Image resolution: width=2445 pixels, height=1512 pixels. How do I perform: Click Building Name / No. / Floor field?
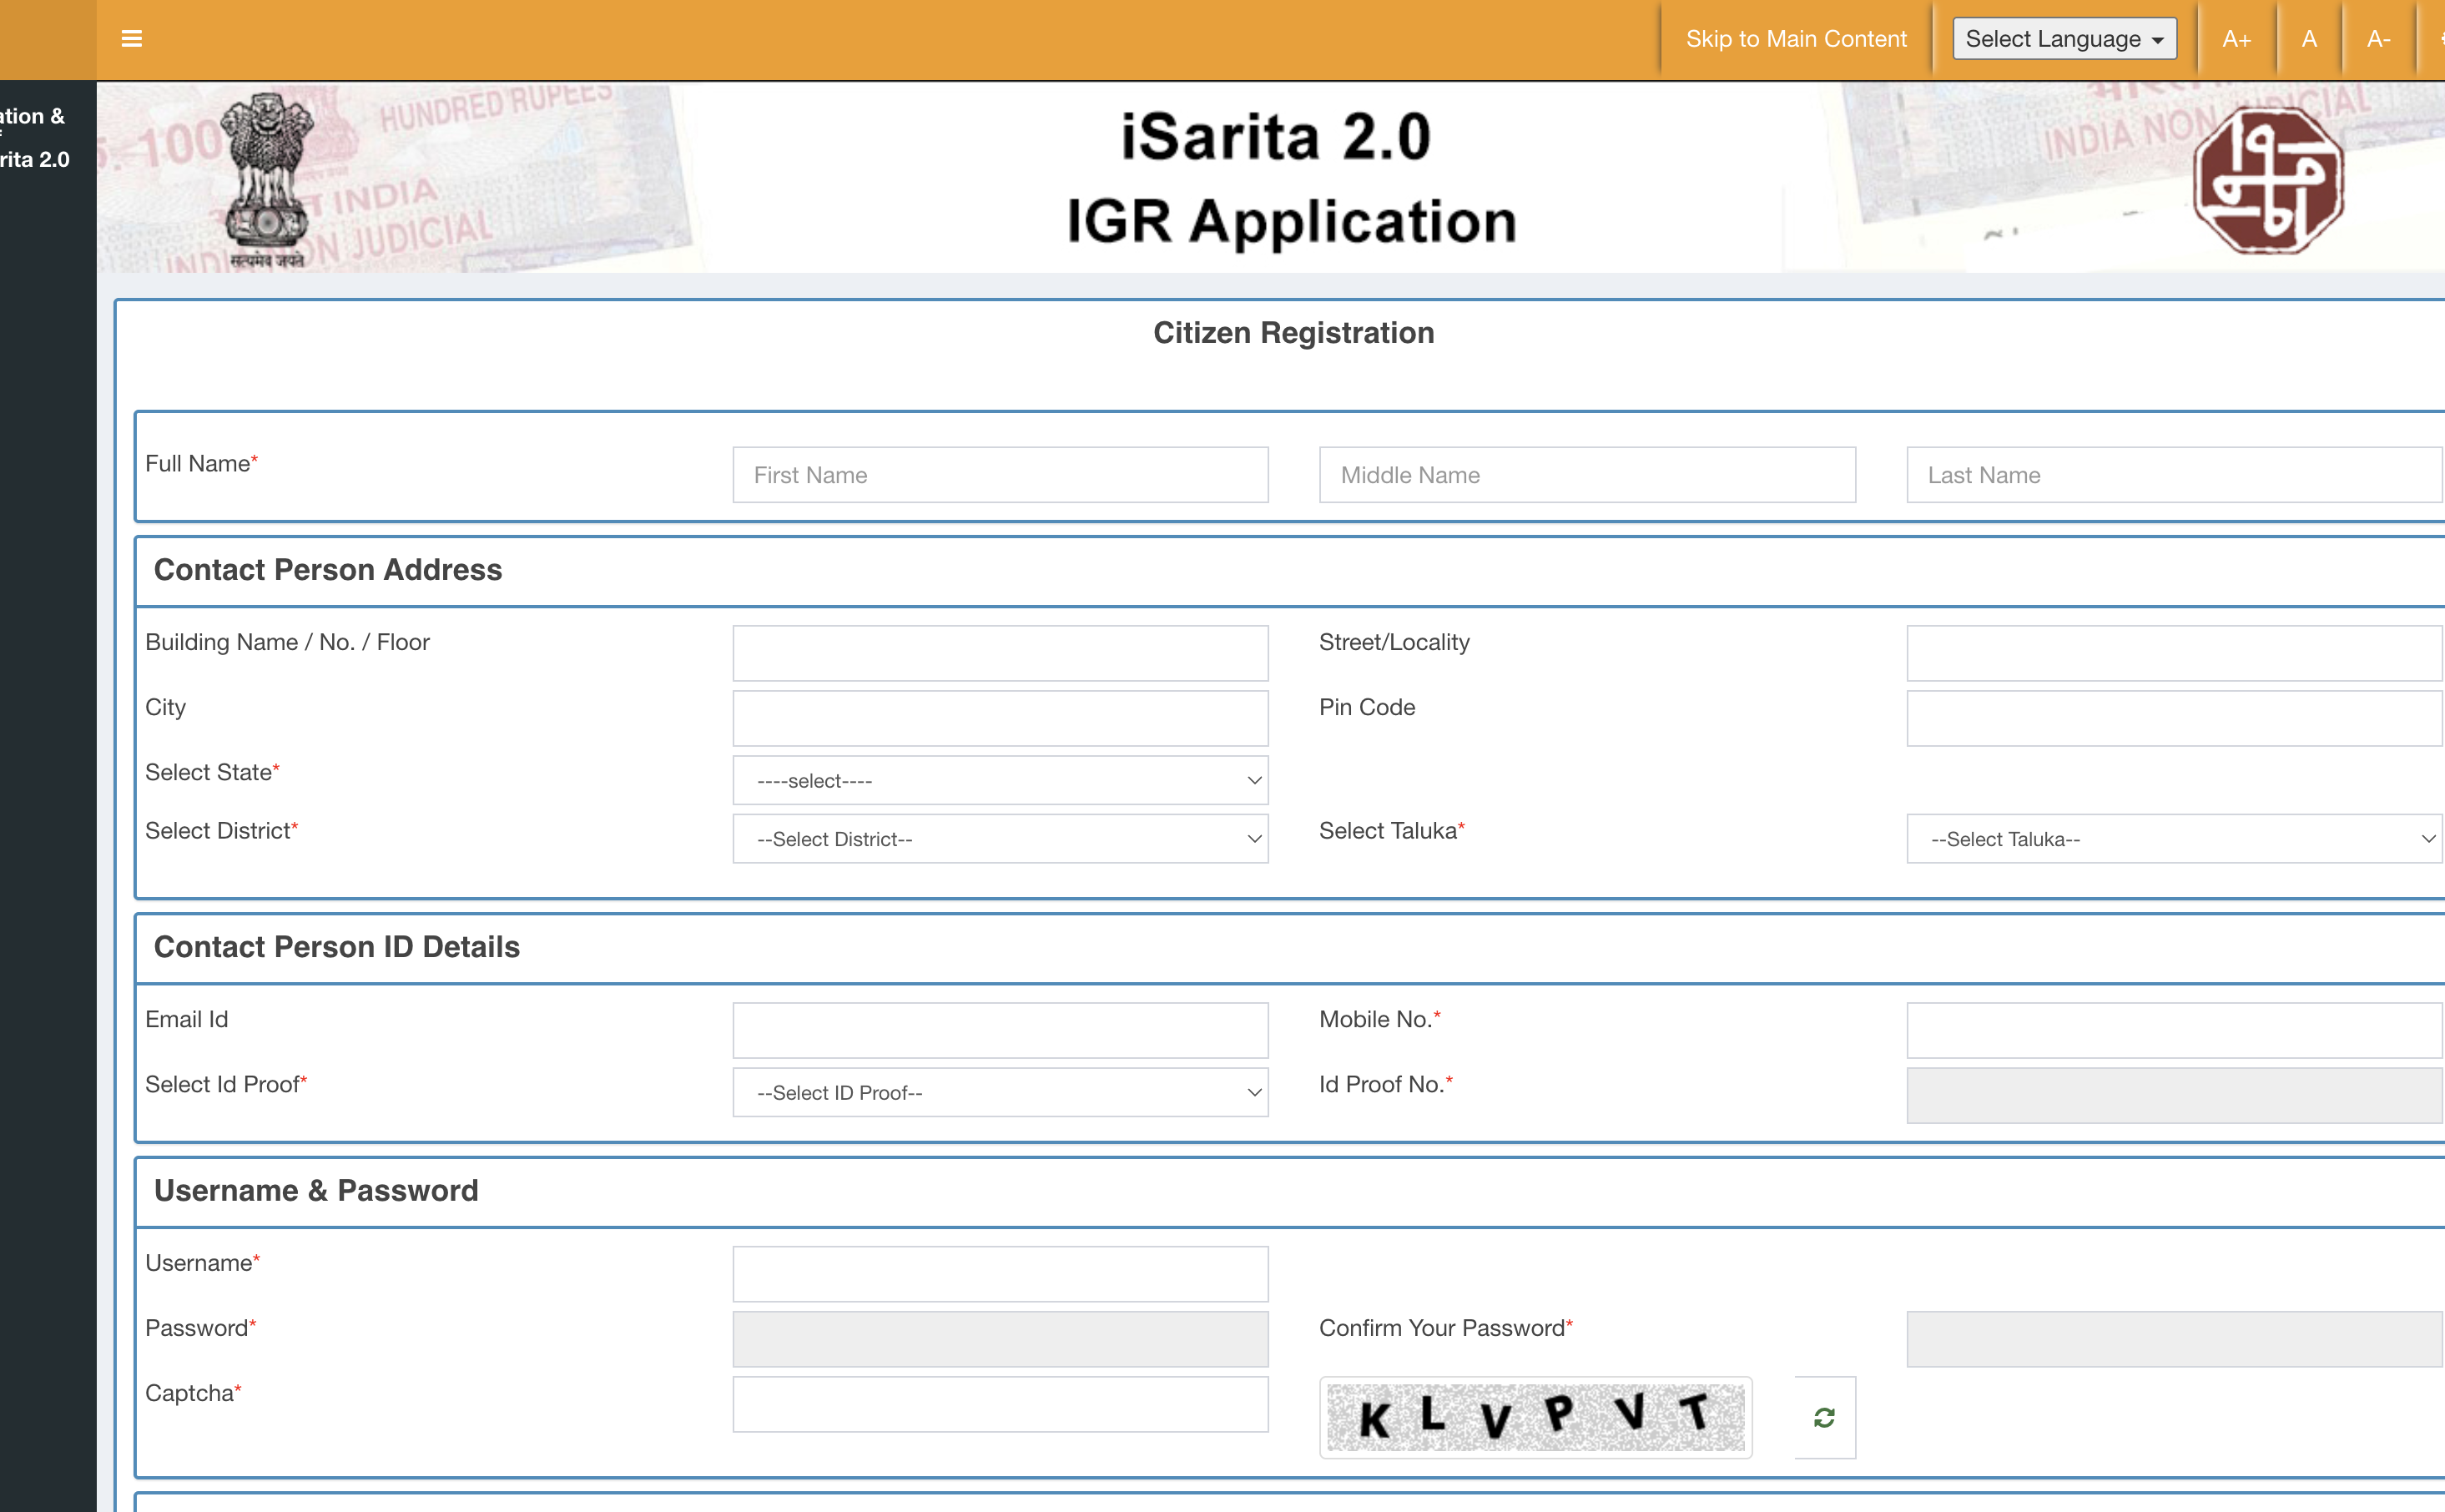(1000, 653)
